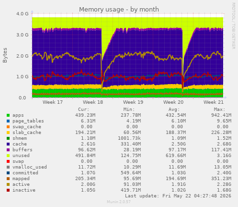
Task: Click the '4.0 G' y-axis label
Action: point(23,14)
